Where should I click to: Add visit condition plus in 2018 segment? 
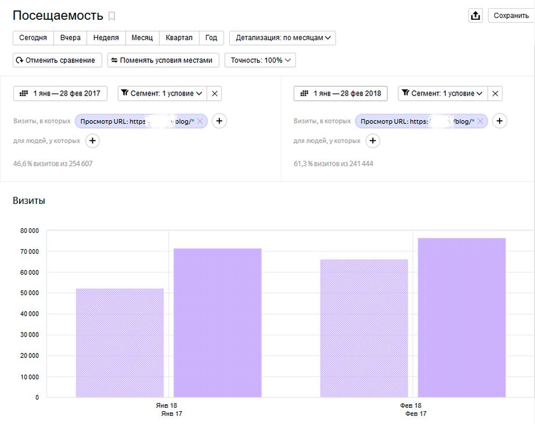(500, 121)
